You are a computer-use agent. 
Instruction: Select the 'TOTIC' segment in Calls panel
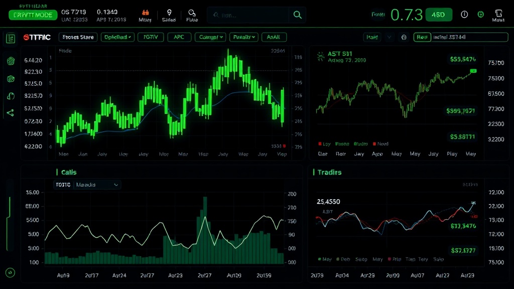tap(63, 185)
